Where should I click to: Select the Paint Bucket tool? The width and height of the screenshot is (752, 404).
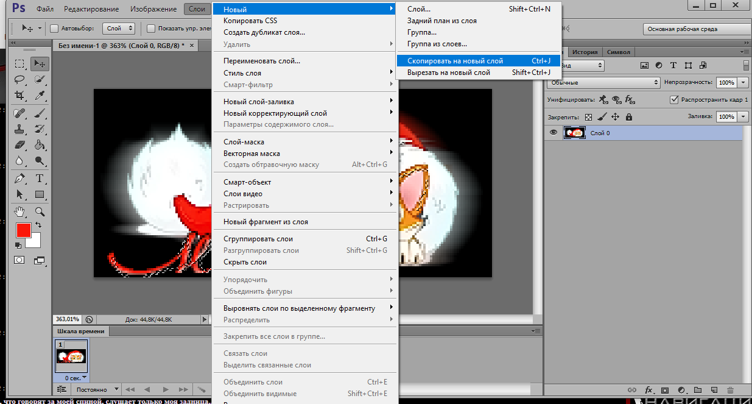pyautogui.click(x=40, y=145)
